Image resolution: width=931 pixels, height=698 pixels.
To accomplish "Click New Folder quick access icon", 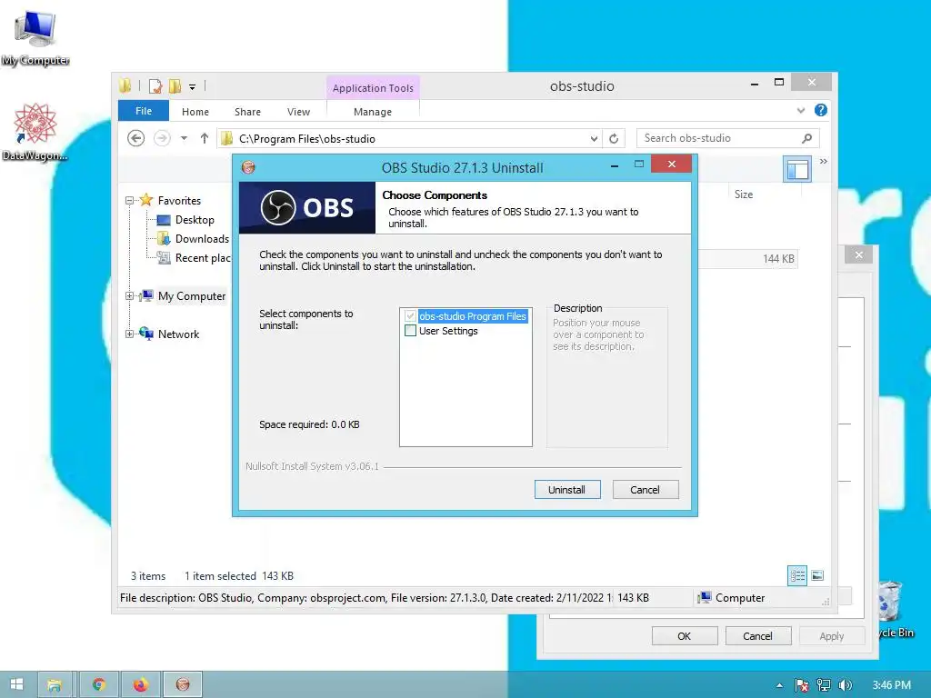I will 175,86.
